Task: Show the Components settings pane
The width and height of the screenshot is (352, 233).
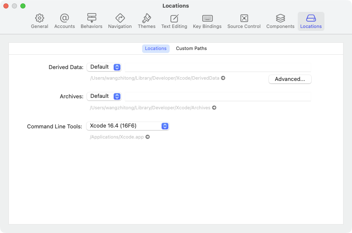Action: tap(280, 21)
